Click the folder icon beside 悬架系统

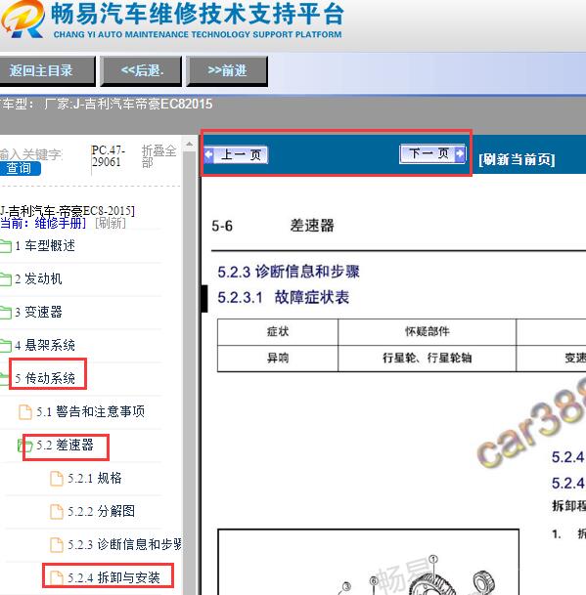(x=5, y=345)
